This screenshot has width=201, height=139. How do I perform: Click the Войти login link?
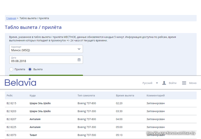pos(173,83)
